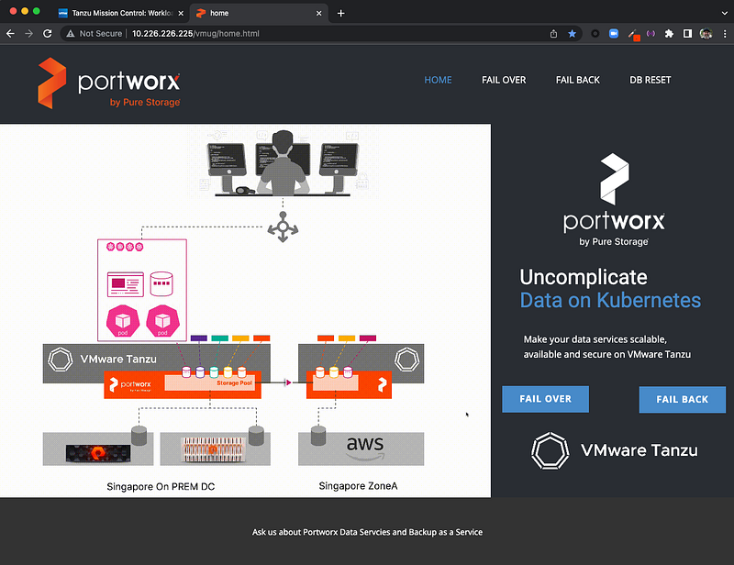Reload the current page
This screenshot has width=734, height=565.
[48, 34]
